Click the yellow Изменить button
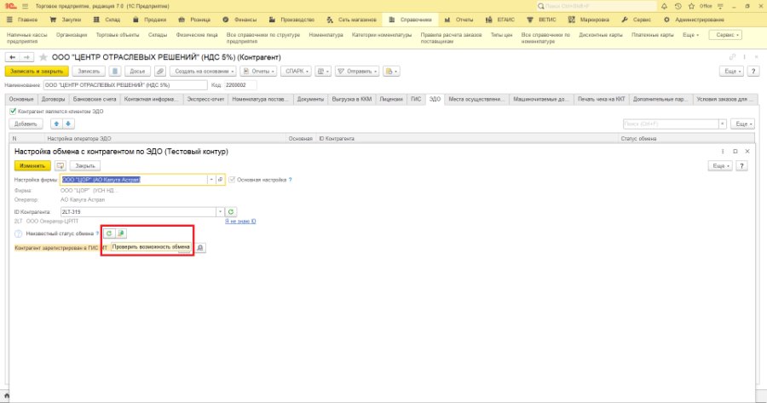Screen dimensions: 767x403 pos(32,166)
